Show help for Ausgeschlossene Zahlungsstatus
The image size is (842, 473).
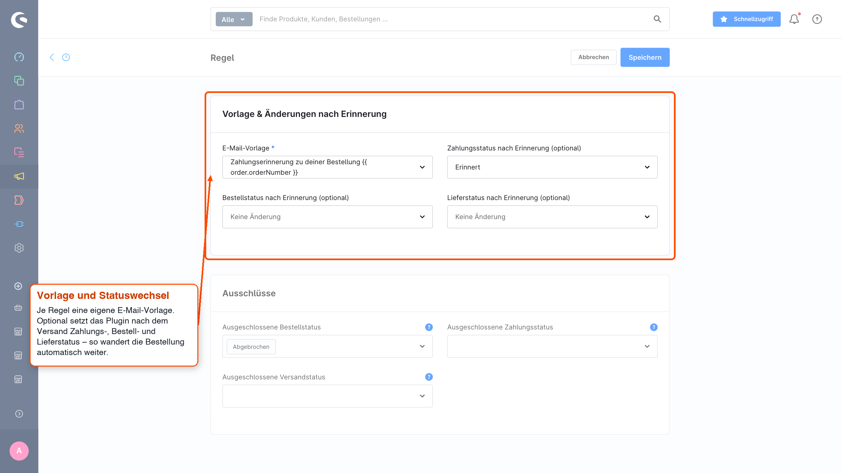654,327
